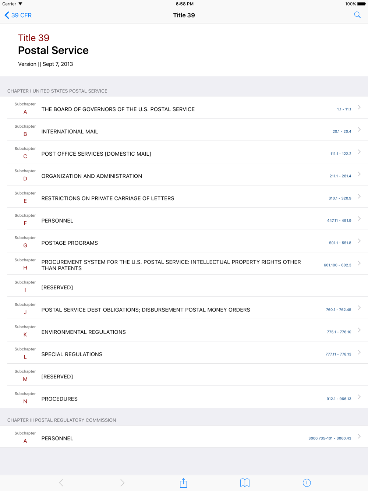Screen dimensions: 368x491
Task: Expand chevron for Restrictions on Private Carriage row
Action: [359, 196]
